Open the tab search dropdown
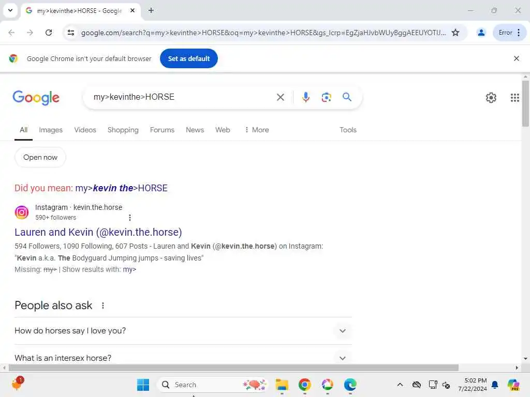 pos(10,10)
